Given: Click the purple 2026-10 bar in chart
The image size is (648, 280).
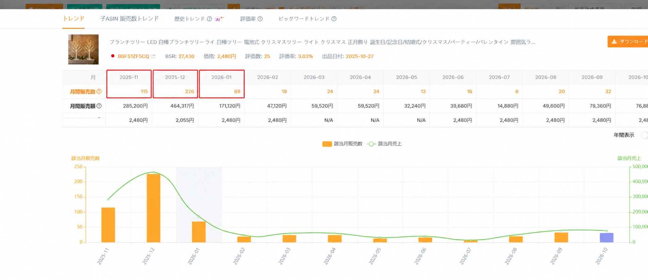Looking at the screenshot, I should pos(607,238).
